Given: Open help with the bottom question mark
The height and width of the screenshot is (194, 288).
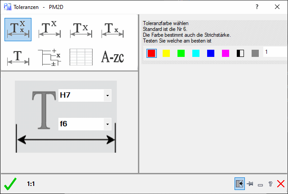Looking at the screenshot, I should [270, 184].
